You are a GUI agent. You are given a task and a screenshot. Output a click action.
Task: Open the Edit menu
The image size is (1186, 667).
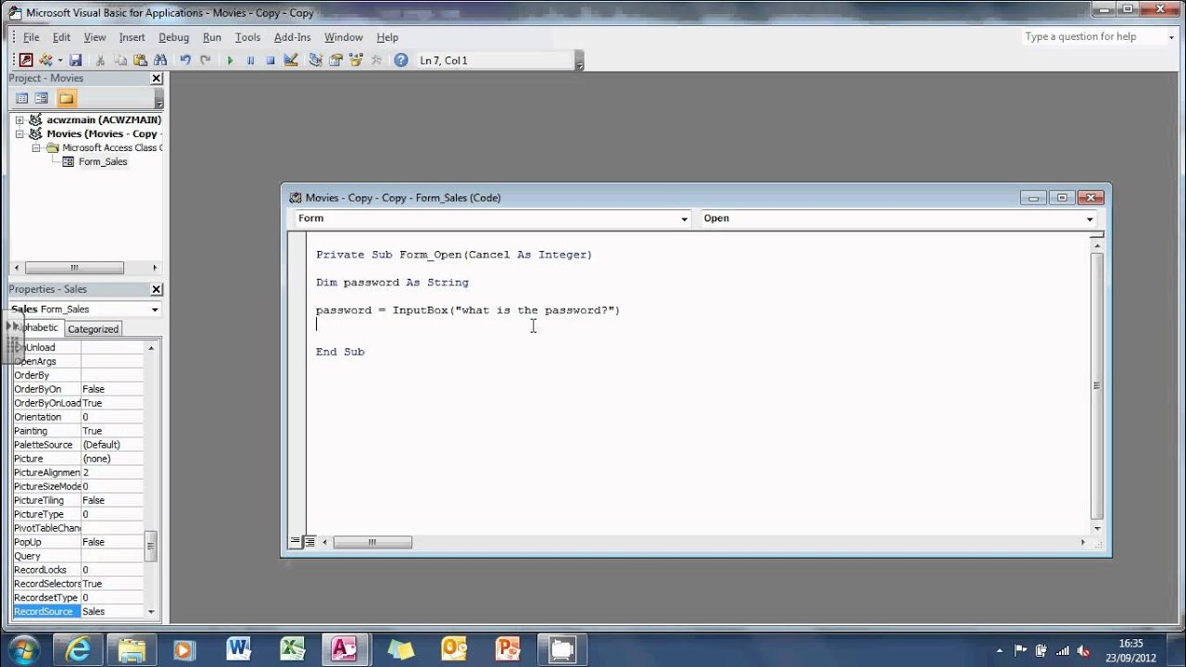click(x=61, y=37)
